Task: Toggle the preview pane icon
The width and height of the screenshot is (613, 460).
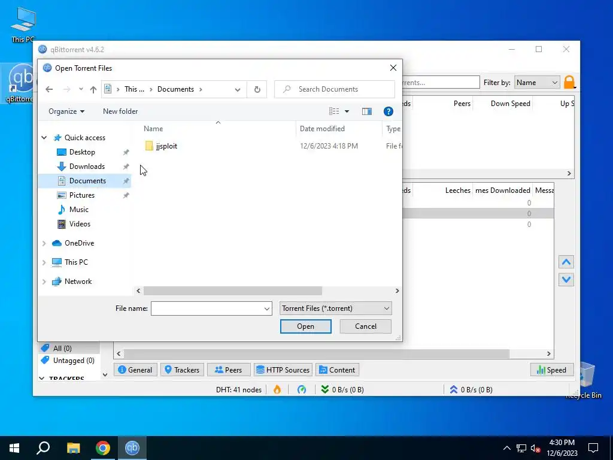Action: [x=367, y=111]
